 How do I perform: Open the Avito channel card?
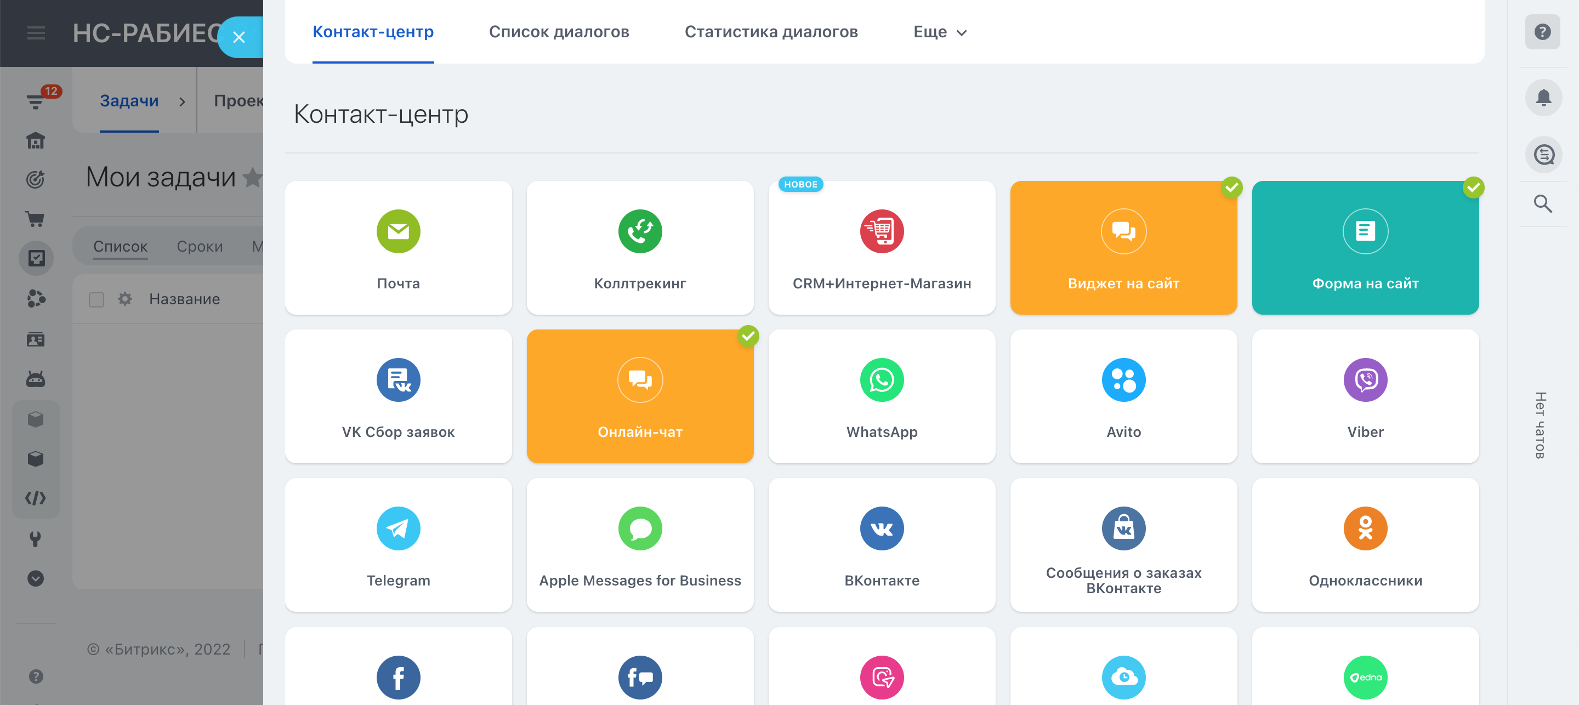(x=1123, y=396)
